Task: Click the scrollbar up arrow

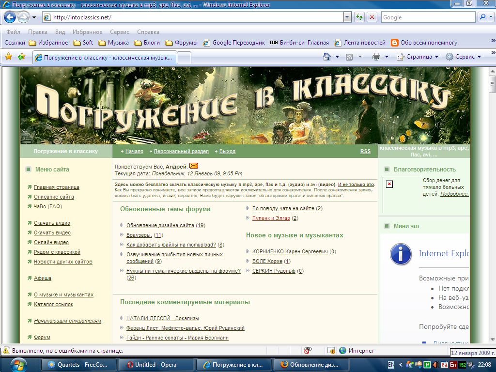Action: coord(492,71)
